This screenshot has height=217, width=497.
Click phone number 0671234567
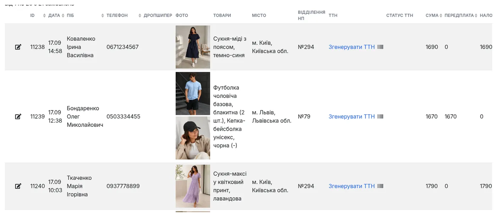point(122,47)
